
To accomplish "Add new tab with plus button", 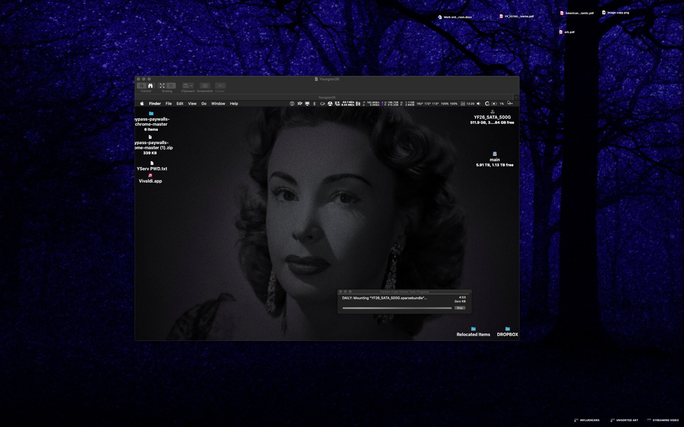I will (x=516, y=97).
